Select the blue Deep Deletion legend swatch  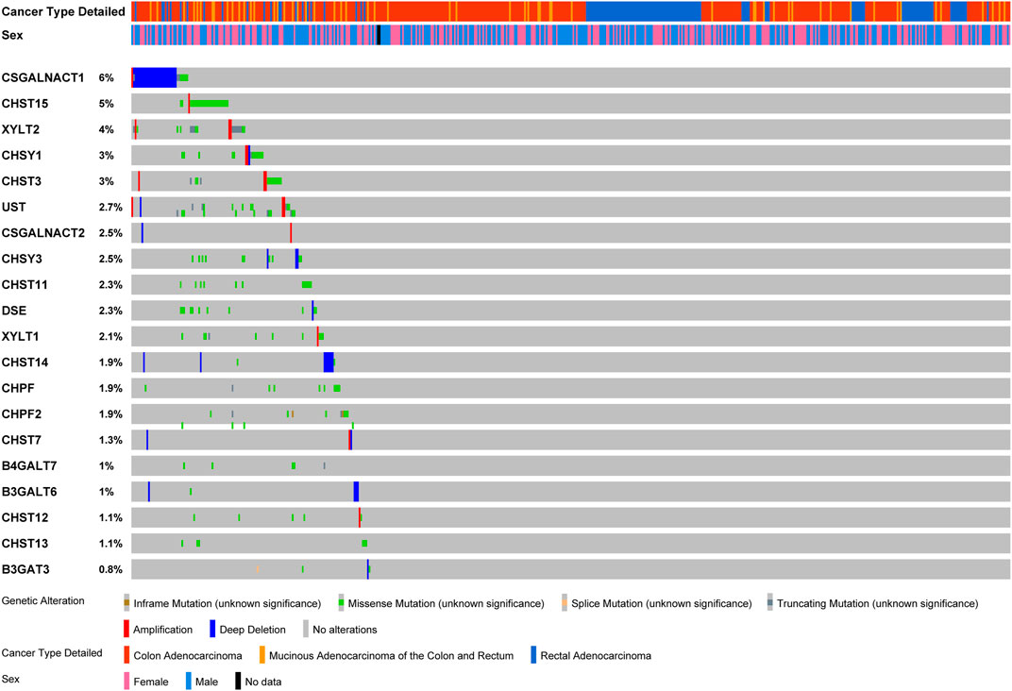tap(212, 629)
